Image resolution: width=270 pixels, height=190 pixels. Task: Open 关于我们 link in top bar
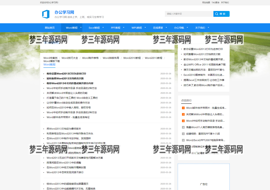coord(225,3)
